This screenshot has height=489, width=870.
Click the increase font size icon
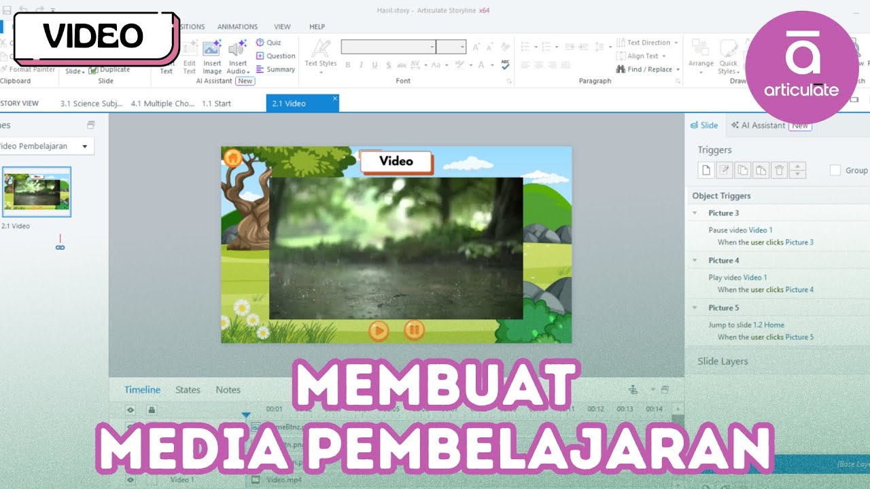[476, 47]
